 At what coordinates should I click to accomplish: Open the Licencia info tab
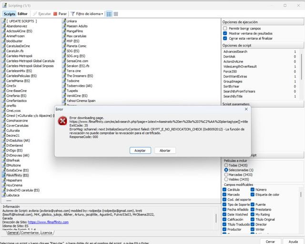tap(47, 233)
